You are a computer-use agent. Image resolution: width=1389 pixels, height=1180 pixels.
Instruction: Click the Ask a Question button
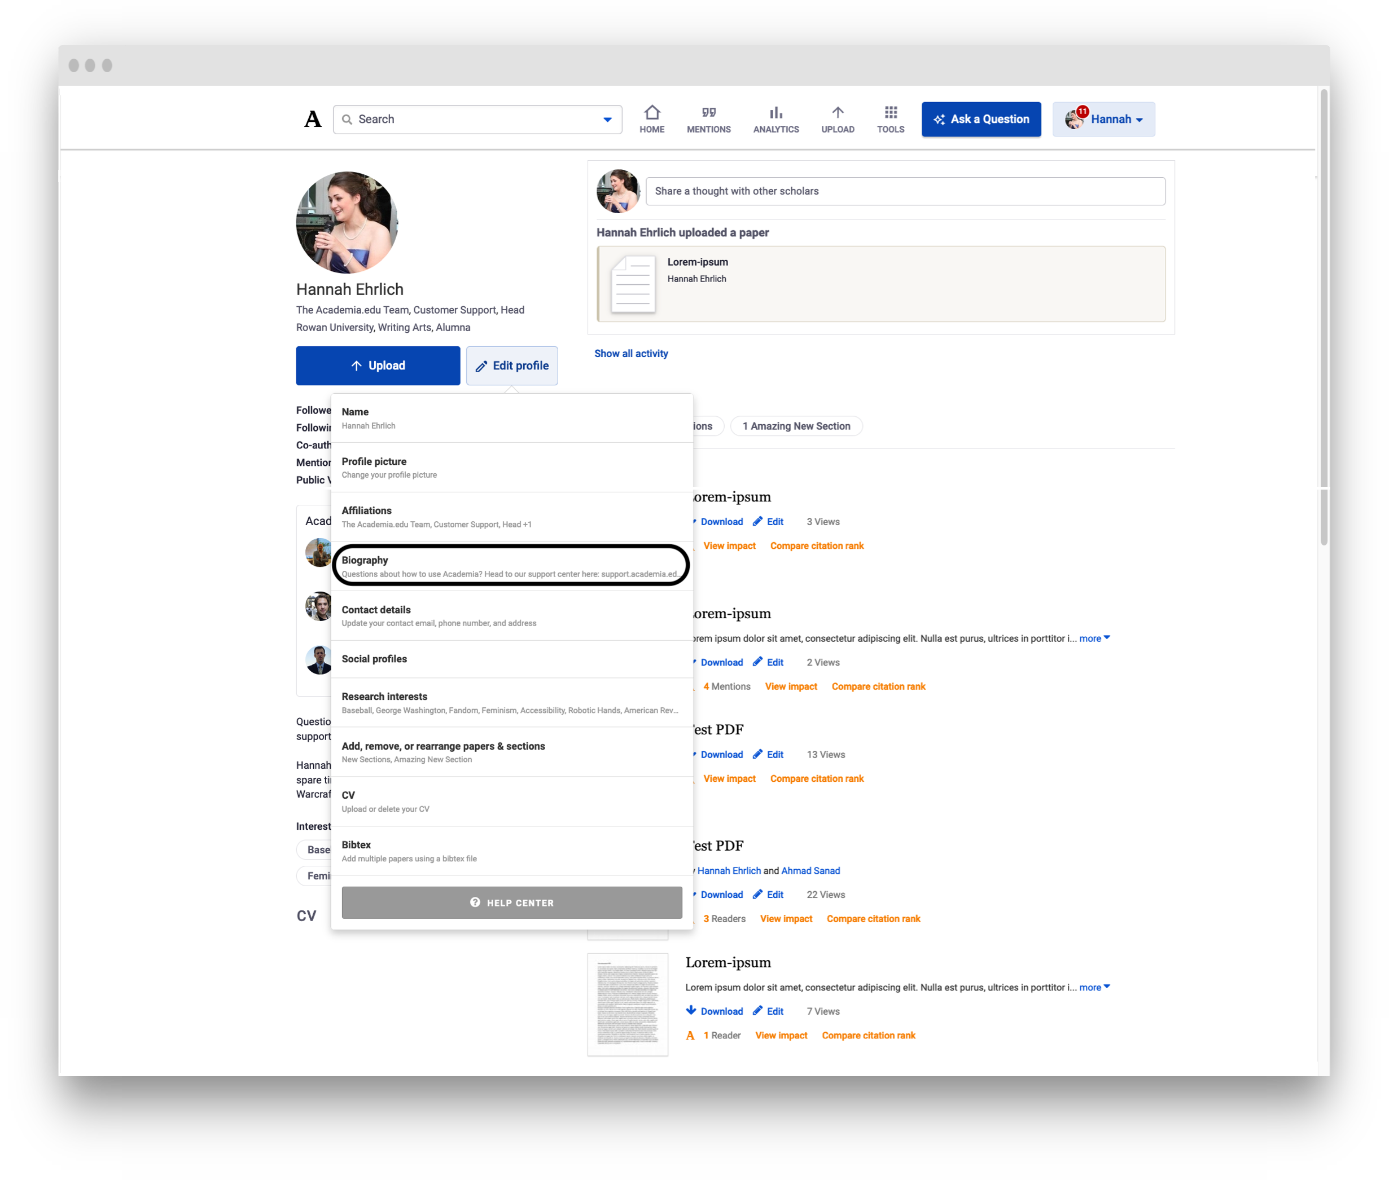click(981, 120)
